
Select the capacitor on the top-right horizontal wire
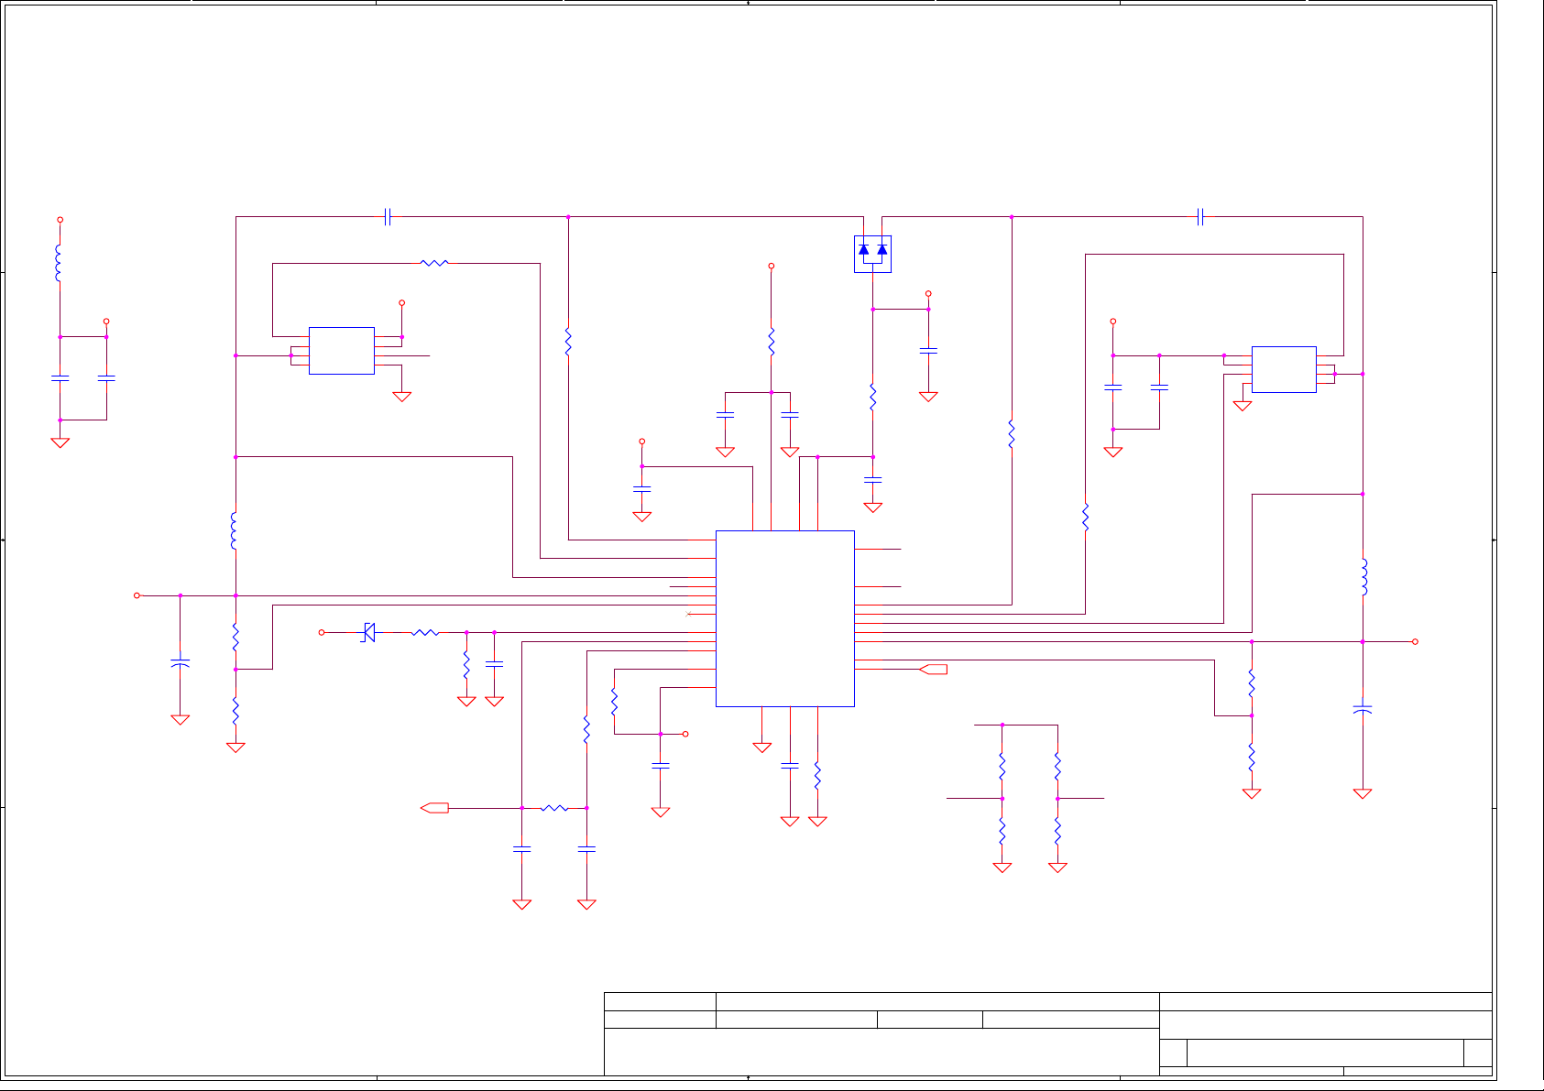pyautogui.click(x=1199, y=217)
